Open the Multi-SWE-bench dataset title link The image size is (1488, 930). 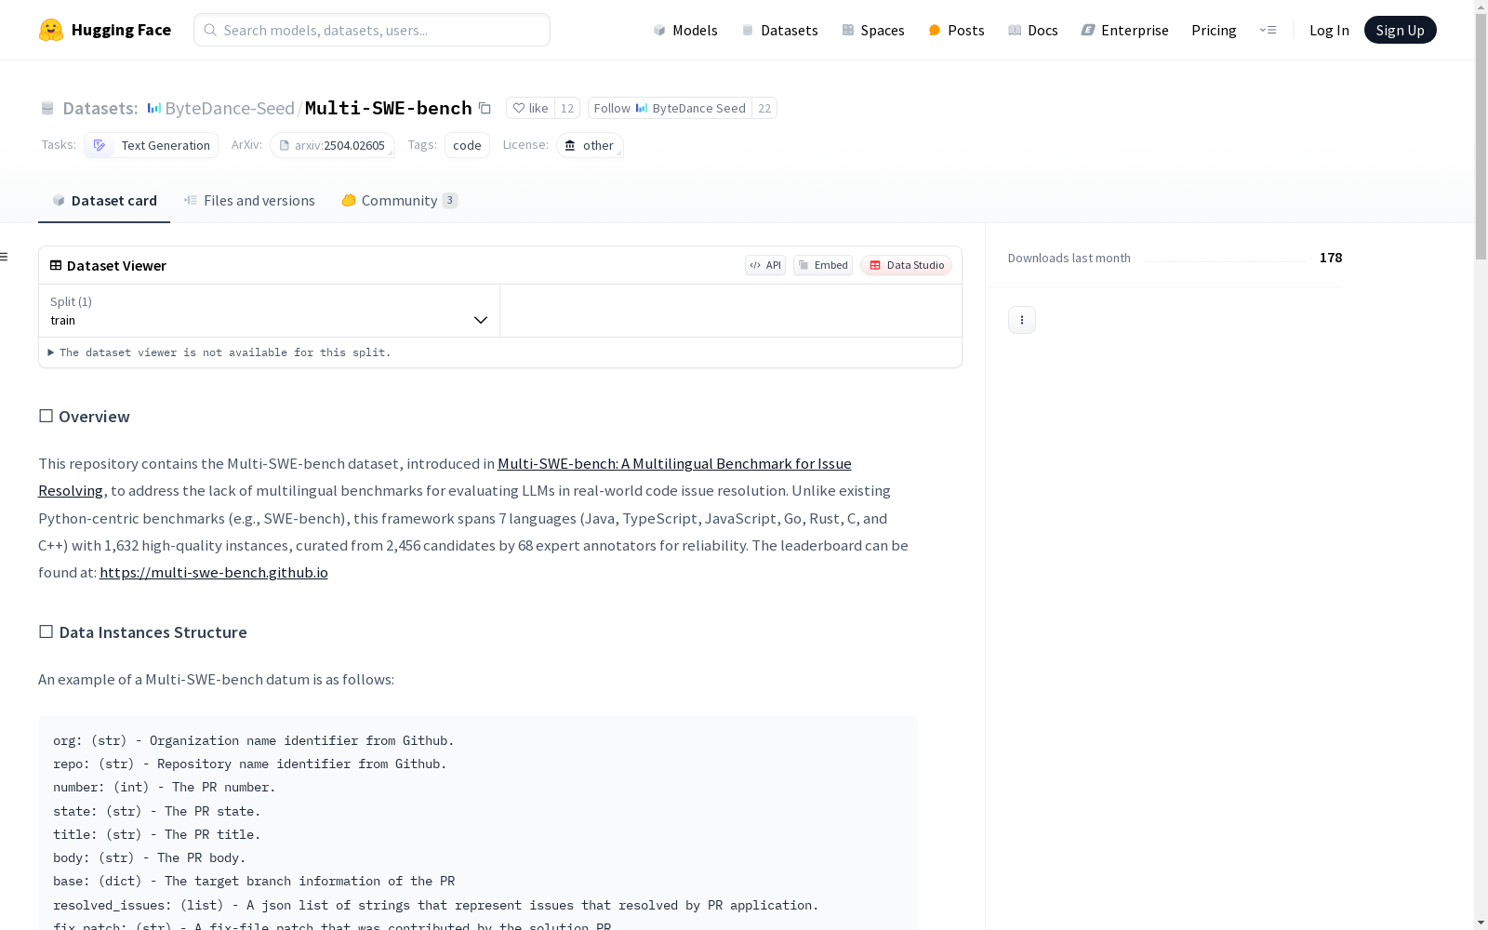tap(389, 108)
